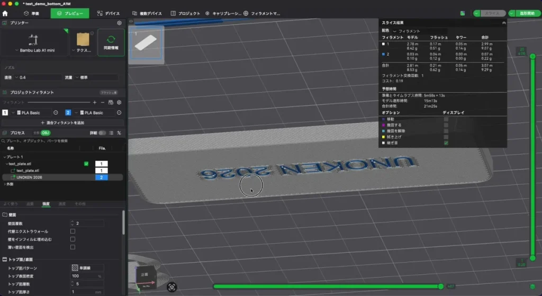Screen dimensions: 542x296
Task: Switch to the 品質 settings tab
Action: (x=30, y=204)
